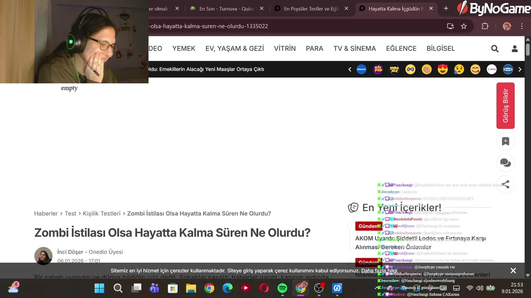
Task: Open File Explorer from taskbar
Action: pos(191,288)
